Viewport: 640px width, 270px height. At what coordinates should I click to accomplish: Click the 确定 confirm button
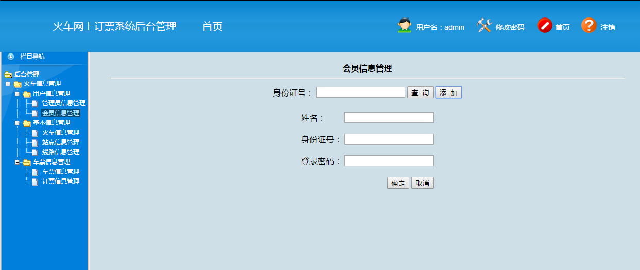pyautogui.click(x=398, y=183)
